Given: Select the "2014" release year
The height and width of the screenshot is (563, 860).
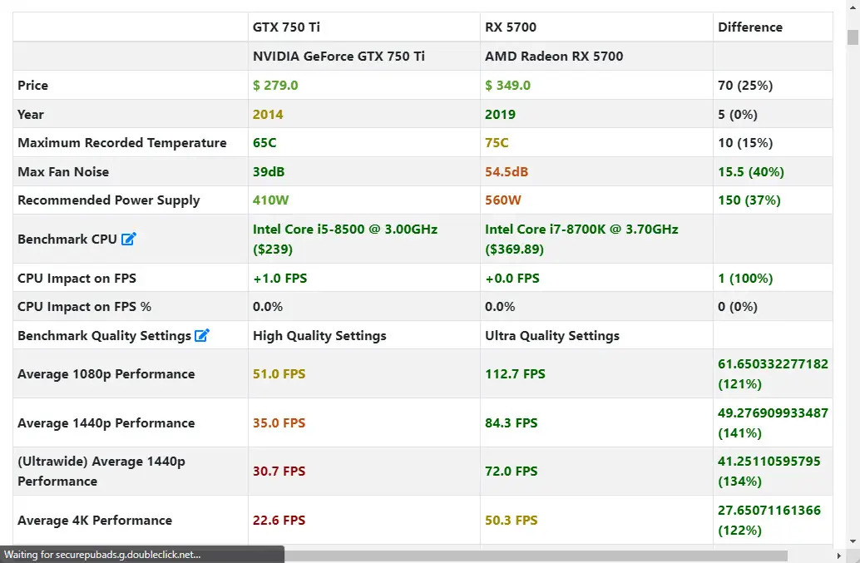Looking at the screenshot, I should click(268, 114).
